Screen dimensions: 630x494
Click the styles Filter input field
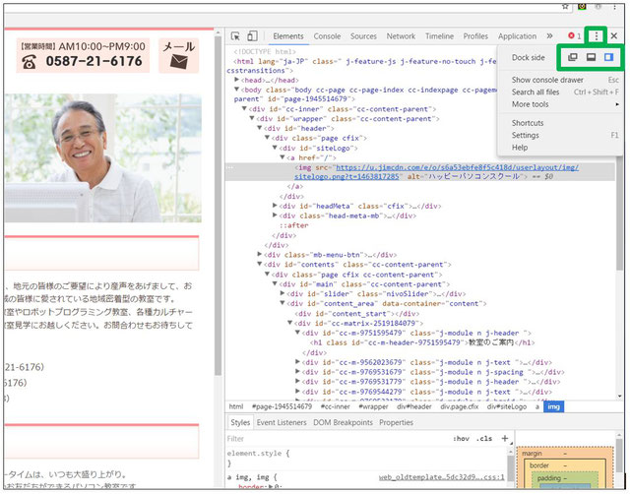click(x=338, y=439)
